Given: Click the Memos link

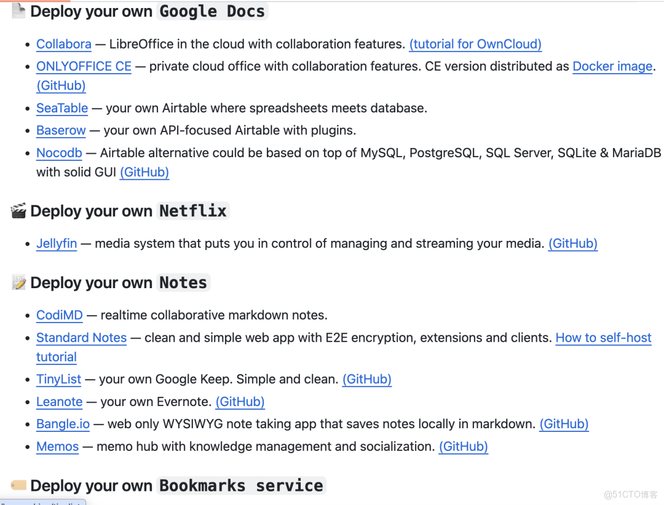Looking at the screenshot, I should 57,447.
